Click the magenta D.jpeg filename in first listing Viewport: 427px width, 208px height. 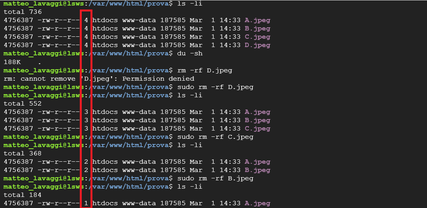(x=257, y=45)
